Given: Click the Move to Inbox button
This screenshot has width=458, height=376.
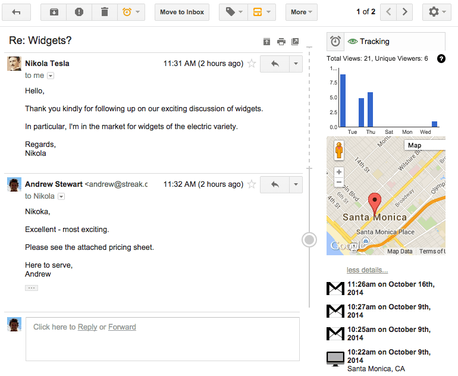Looking at the screenshot, I should click(x=181, y=12).
